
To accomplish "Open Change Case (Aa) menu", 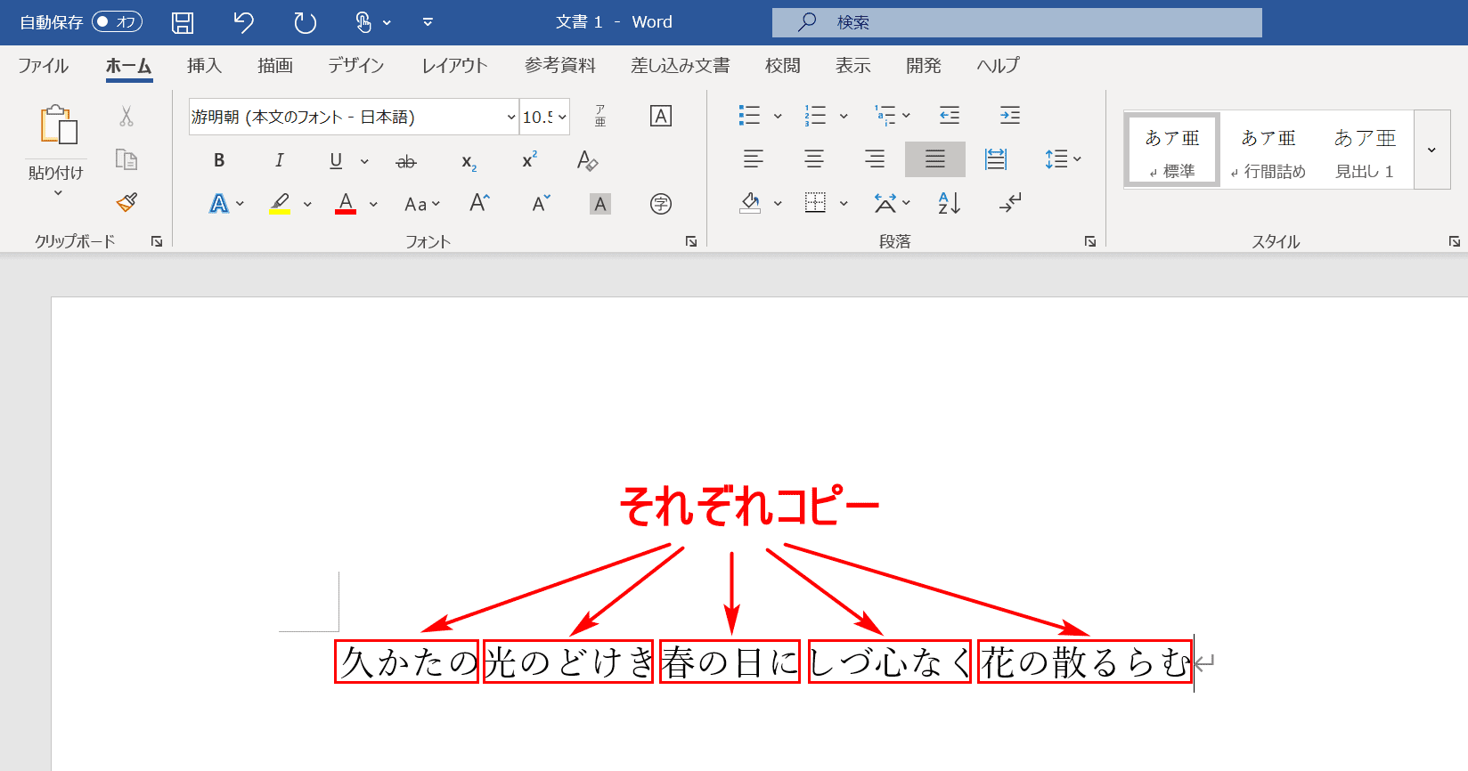I will coord(422,205).
